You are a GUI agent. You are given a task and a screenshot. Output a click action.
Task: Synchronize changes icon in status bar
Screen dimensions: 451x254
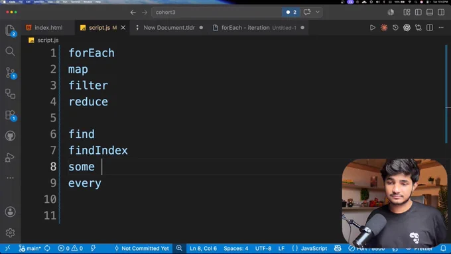pyautogui.click(x=47, y=248)
